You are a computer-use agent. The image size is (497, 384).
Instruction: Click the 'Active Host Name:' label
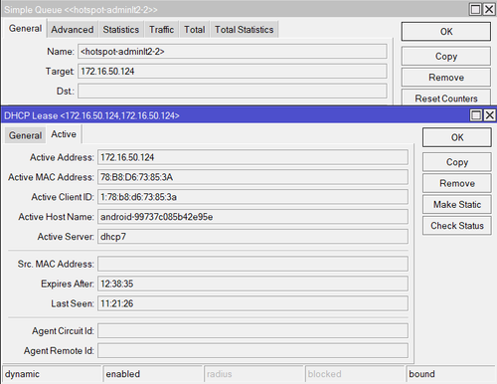pyautogui.click(x=56, y=217)
